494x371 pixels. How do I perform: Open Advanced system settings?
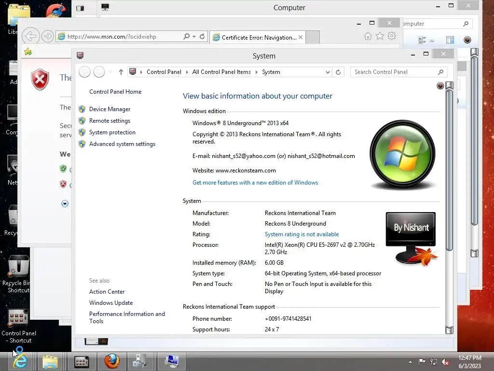coord(122,144)
